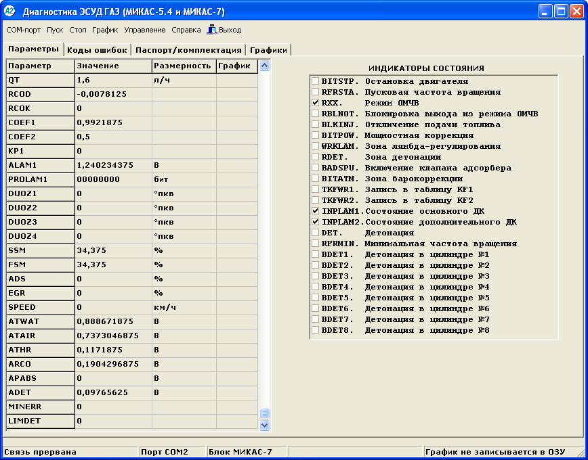
Task: Click the SSM parameter name cell
Action: pos(41,250)
